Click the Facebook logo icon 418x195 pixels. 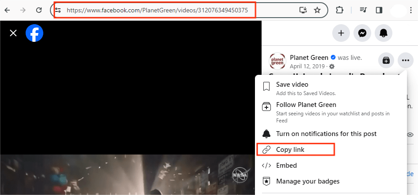click(x=34, y=33)
